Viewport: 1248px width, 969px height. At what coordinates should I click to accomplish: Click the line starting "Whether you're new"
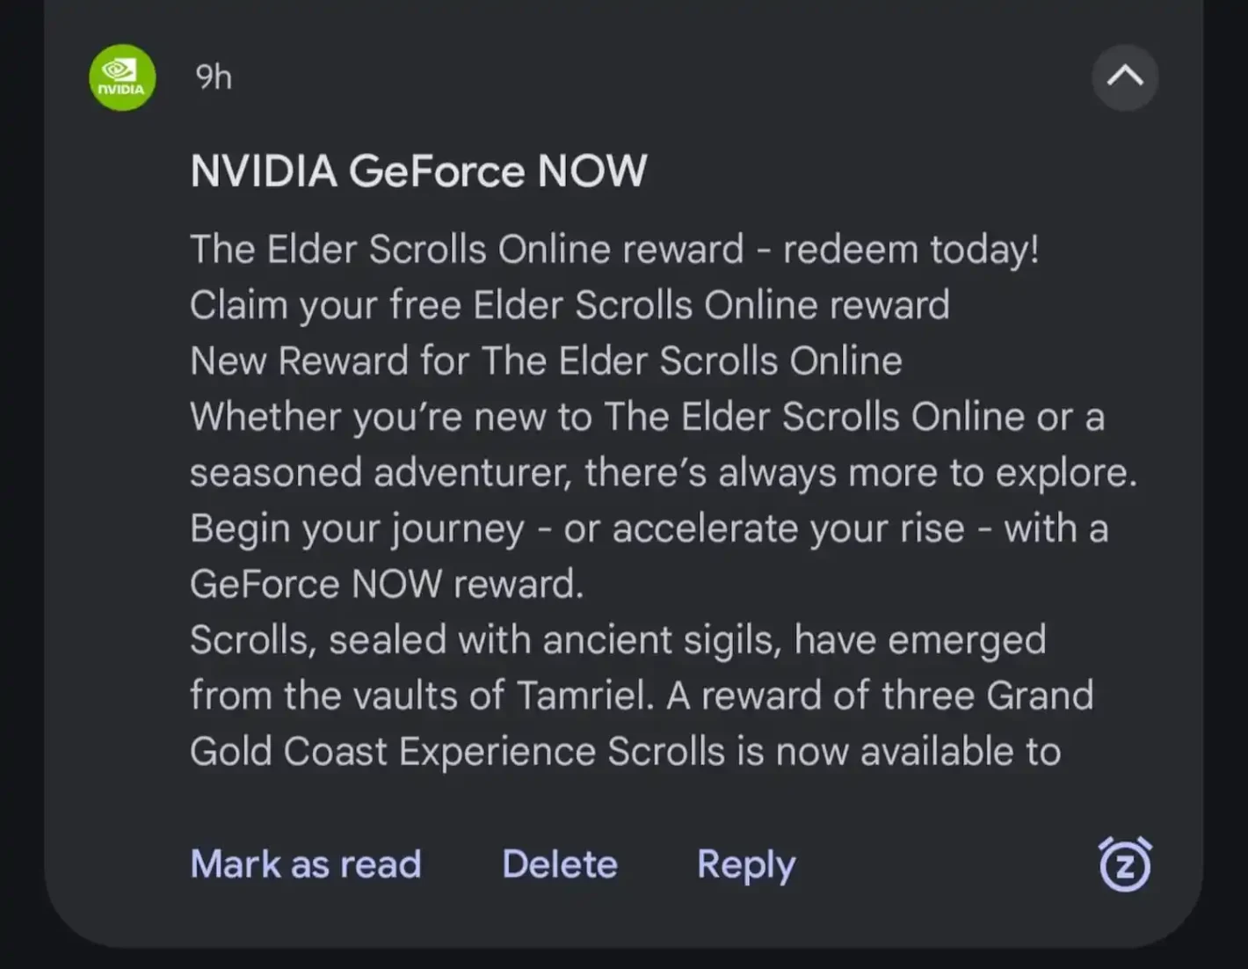(647, 417)
